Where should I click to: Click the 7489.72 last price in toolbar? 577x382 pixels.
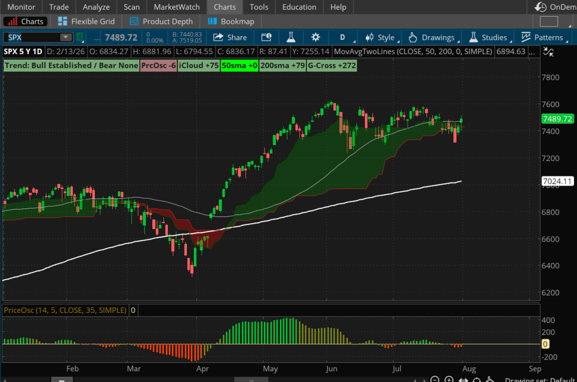(121, 38)
